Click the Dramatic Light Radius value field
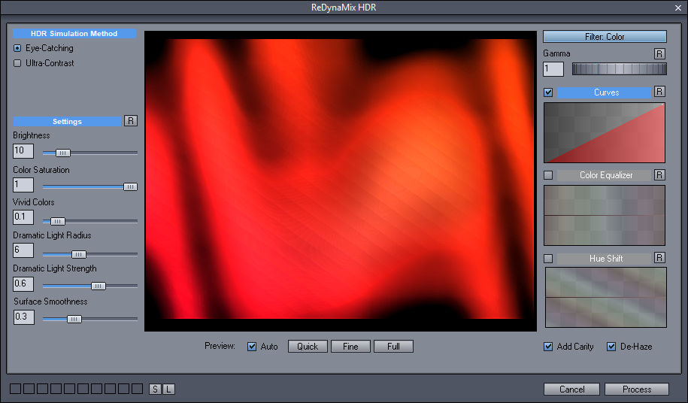The width and height of the screenshot is (688, 403). (23, 250)
